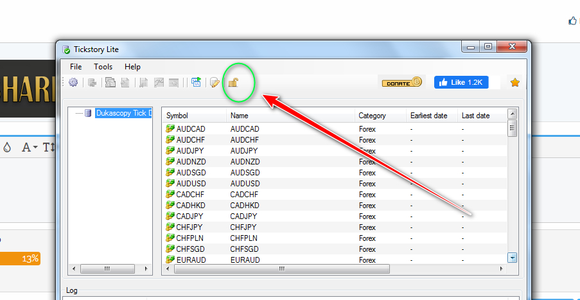Click EURAUD in the Name column
The width and height of the screenshot is (580, 300).
coord(245,260)
